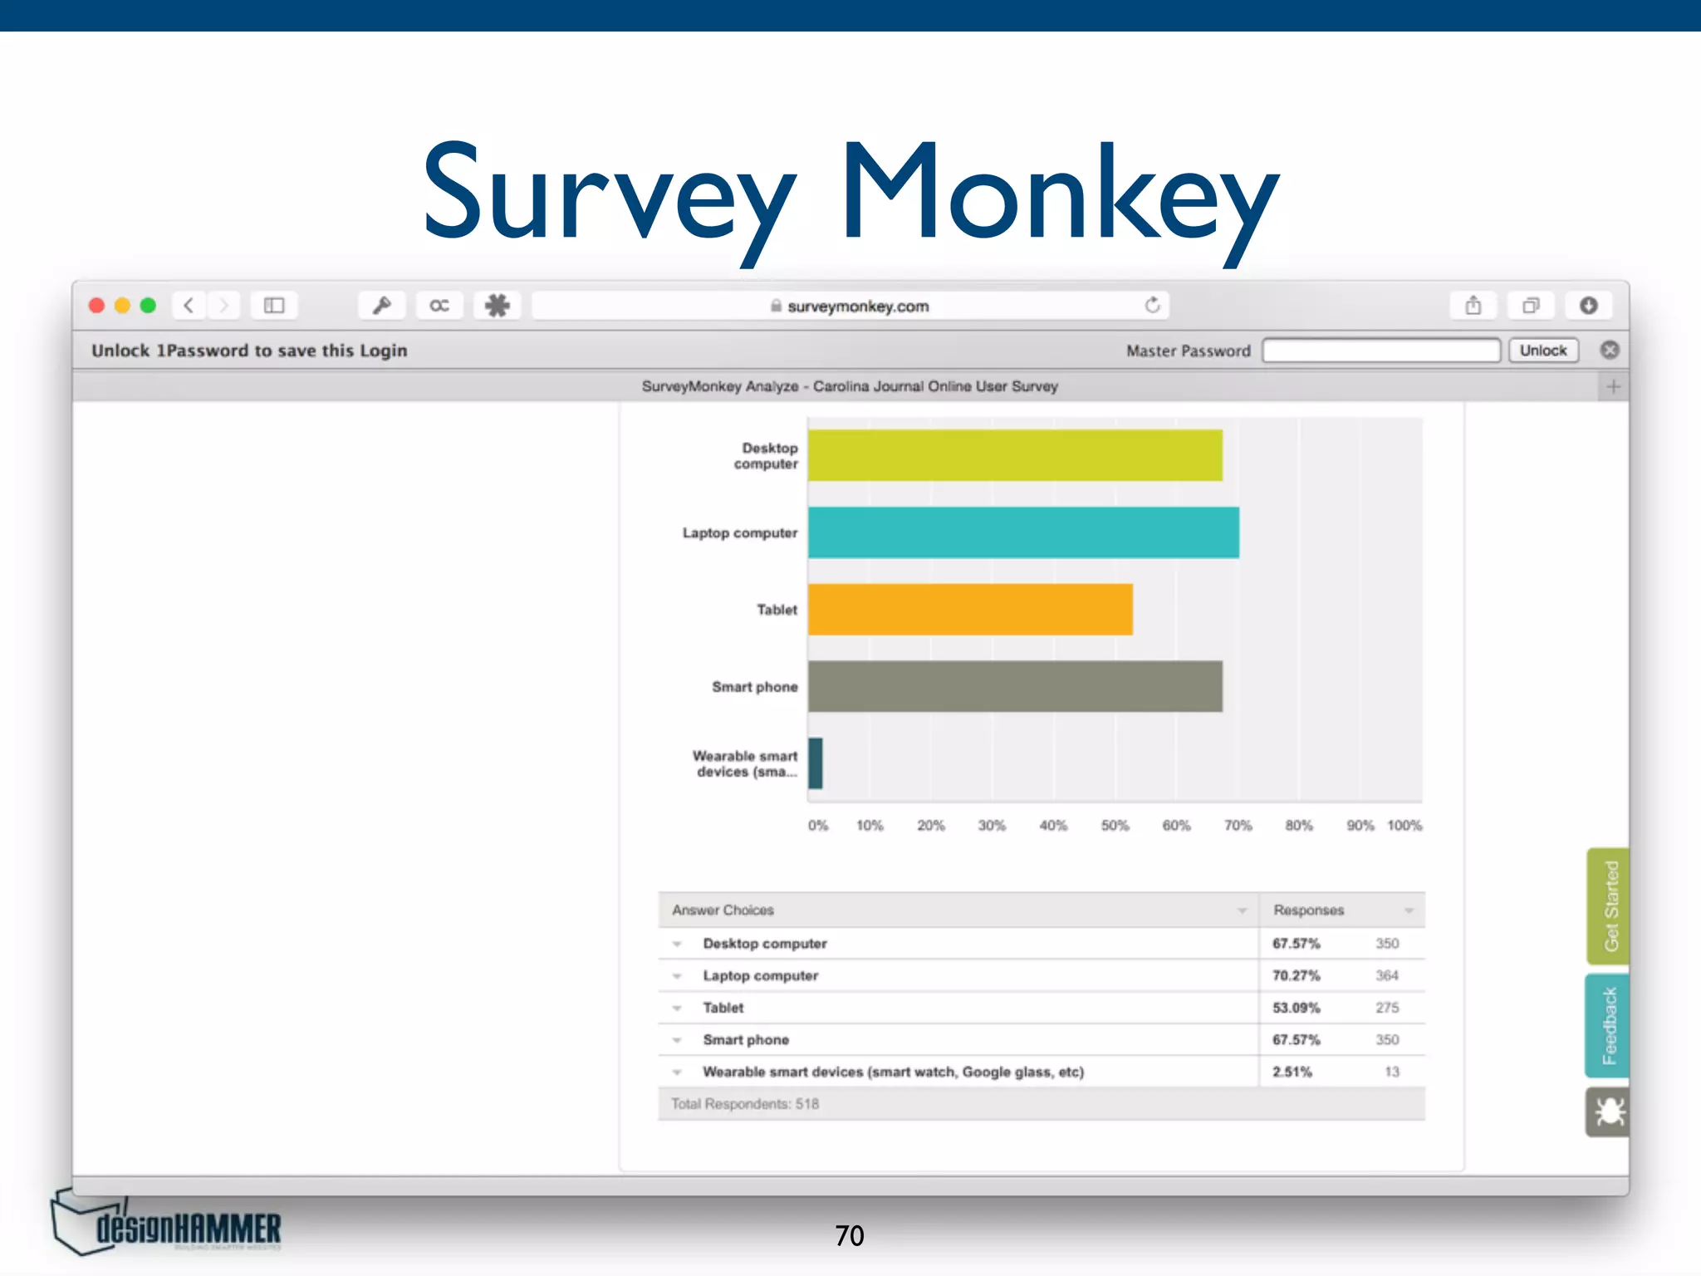Open Answer Choices column dropdown
The width and height of the screenshot is (1701, 1276).
tap(1243, 910)
